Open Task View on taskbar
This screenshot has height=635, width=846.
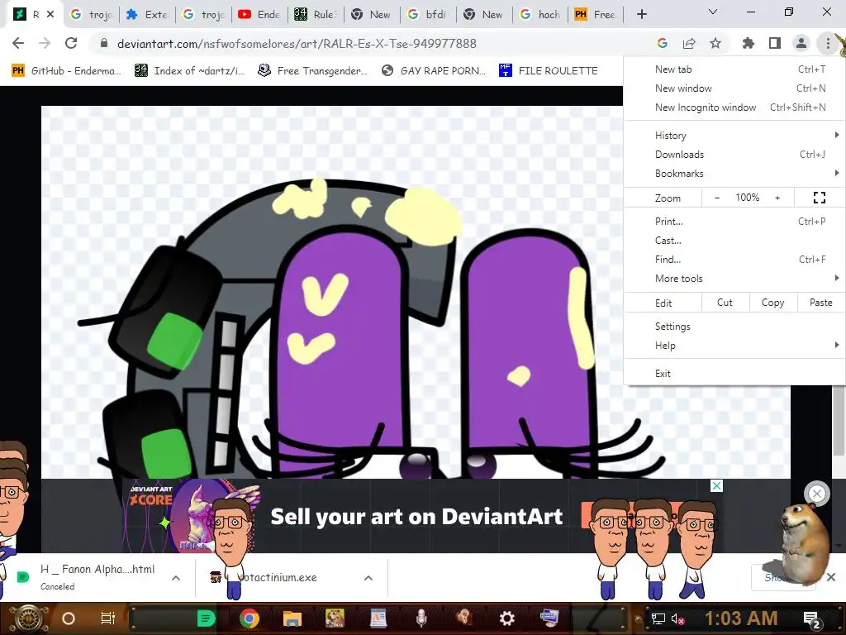point(108,618)
